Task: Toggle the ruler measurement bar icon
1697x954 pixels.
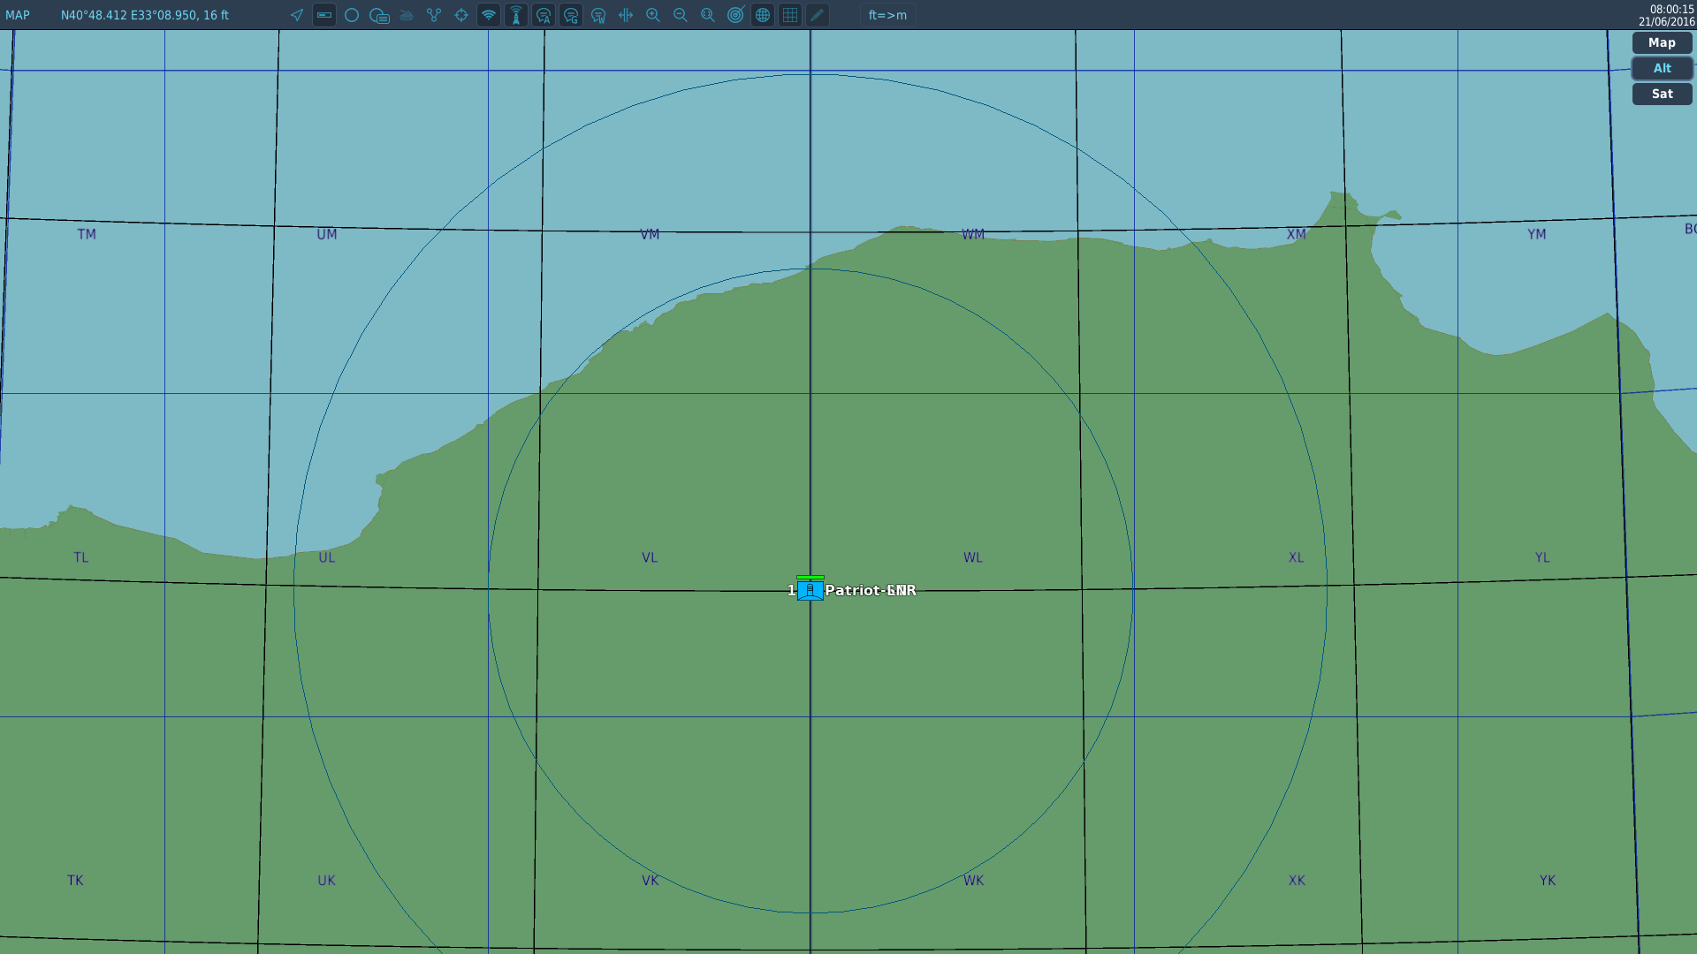Action: [324, 15]
